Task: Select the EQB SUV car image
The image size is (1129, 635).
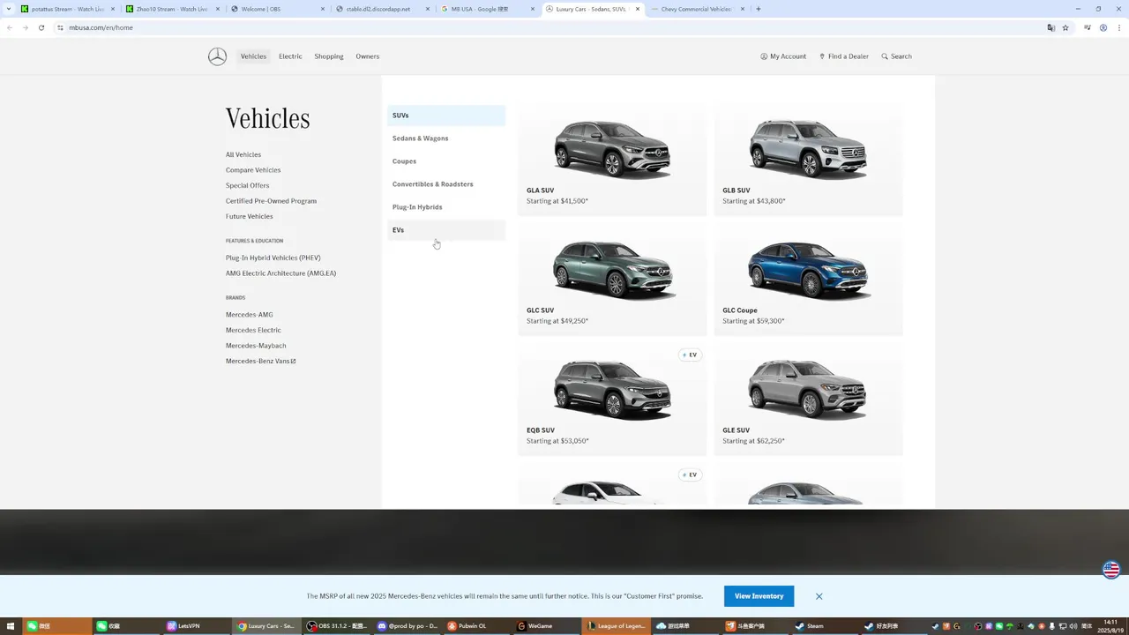Action: coord(612,389)
